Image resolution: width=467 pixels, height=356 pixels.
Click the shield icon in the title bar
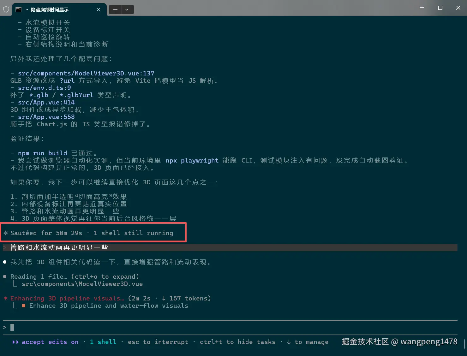point(6,9)
